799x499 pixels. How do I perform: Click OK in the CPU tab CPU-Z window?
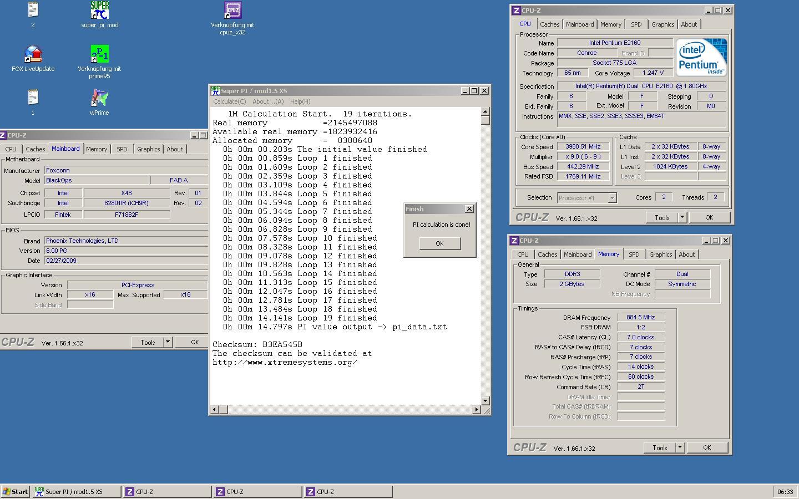pyautogui.click(x=709, y=217)
